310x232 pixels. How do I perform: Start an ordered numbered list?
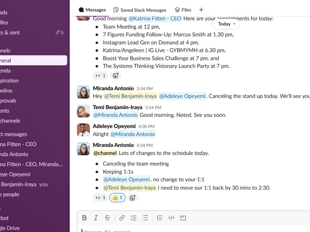[133, 218]
